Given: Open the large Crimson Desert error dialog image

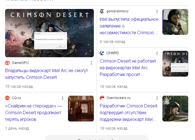Looking at the screenshot, I should pos(49,33).
